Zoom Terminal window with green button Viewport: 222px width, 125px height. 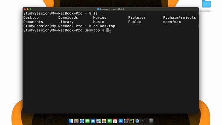pyautogui.click(x=31, y=9)
